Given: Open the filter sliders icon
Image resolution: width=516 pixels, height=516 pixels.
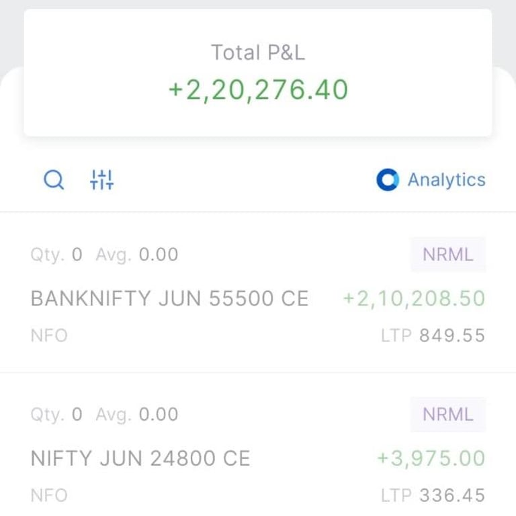Looking at the screenshot, I should (101, 179).
